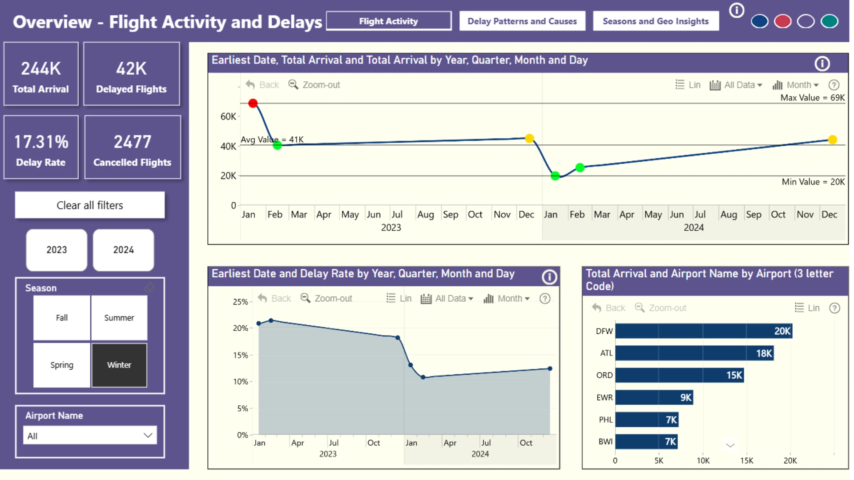854x480 pixels.
Task: Clear the Season slicer with eraser icon
Action: [149, 288]
